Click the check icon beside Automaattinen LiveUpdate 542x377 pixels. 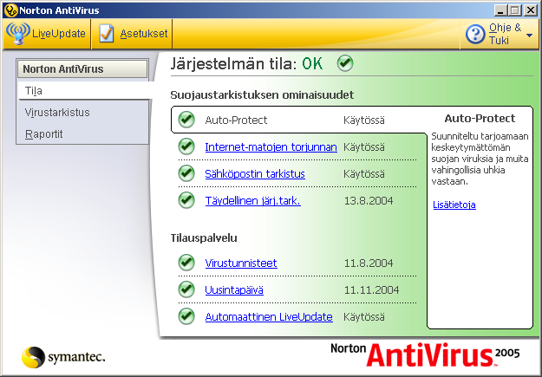pos(186,316)
